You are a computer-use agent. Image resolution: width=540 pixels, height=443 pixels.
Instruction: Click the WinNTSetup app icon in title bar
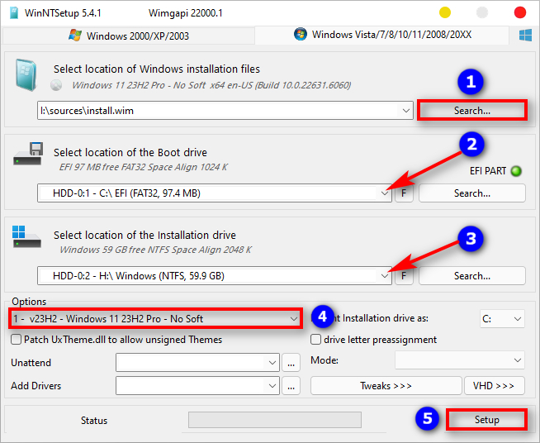[14, 12]
